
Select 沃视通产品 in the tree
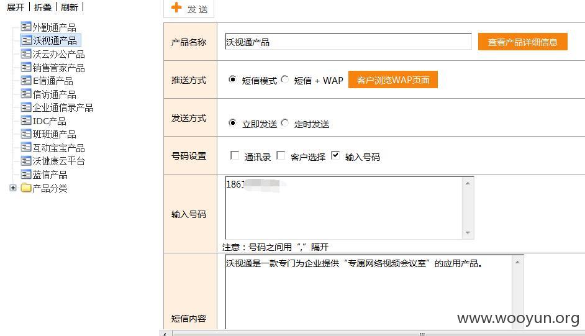[55, 40]
